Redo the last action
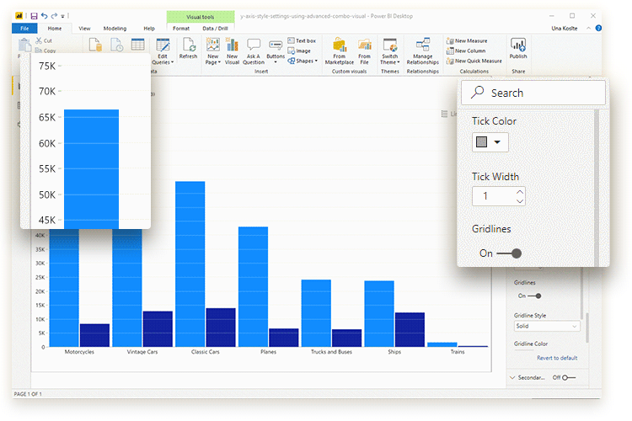Screen dimensions: 632x421 click(54, 16)
